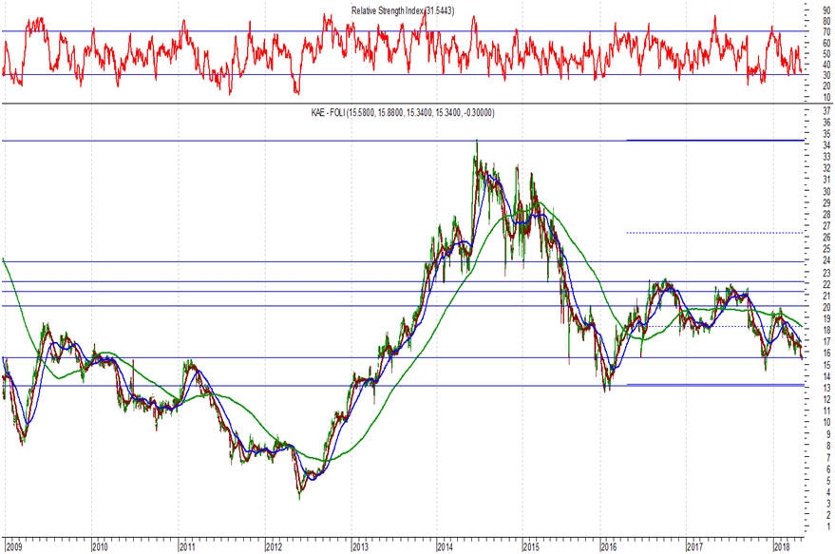The height and width of the screenshot is (554, 835).
Task: Click the 32 value on price scale
Action: (826, 168)
